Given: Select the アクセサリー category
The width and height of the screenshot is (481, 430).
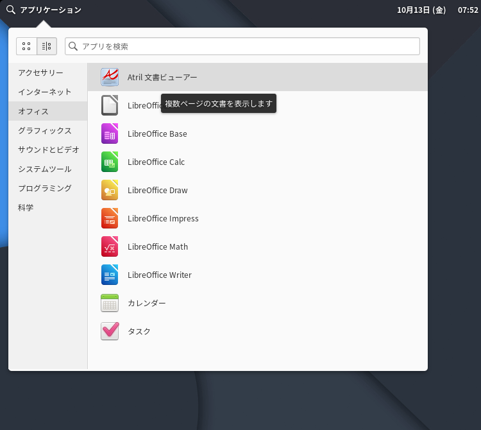Looking at the screenshot, I should (48, 73).
